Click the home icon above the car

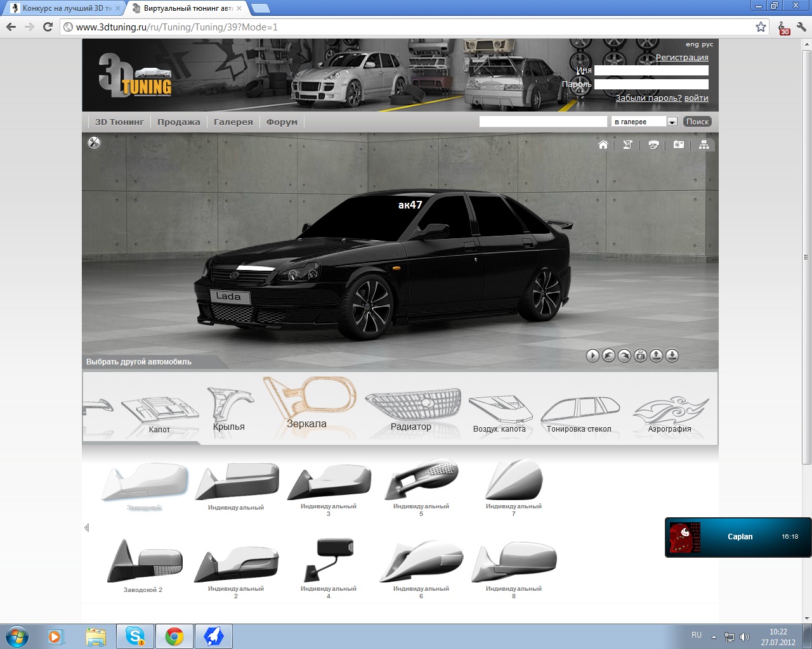[603, 145]
